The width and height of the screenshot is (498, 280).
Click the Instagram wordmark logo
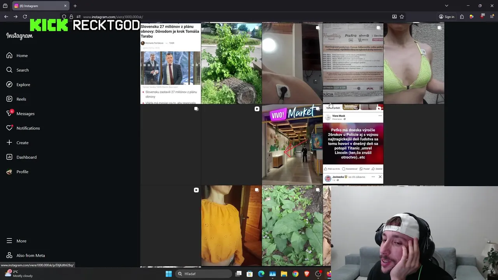(19, 36)
